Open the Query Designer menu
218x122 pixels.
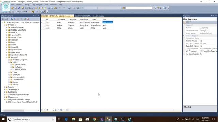(x=36, y=5)
